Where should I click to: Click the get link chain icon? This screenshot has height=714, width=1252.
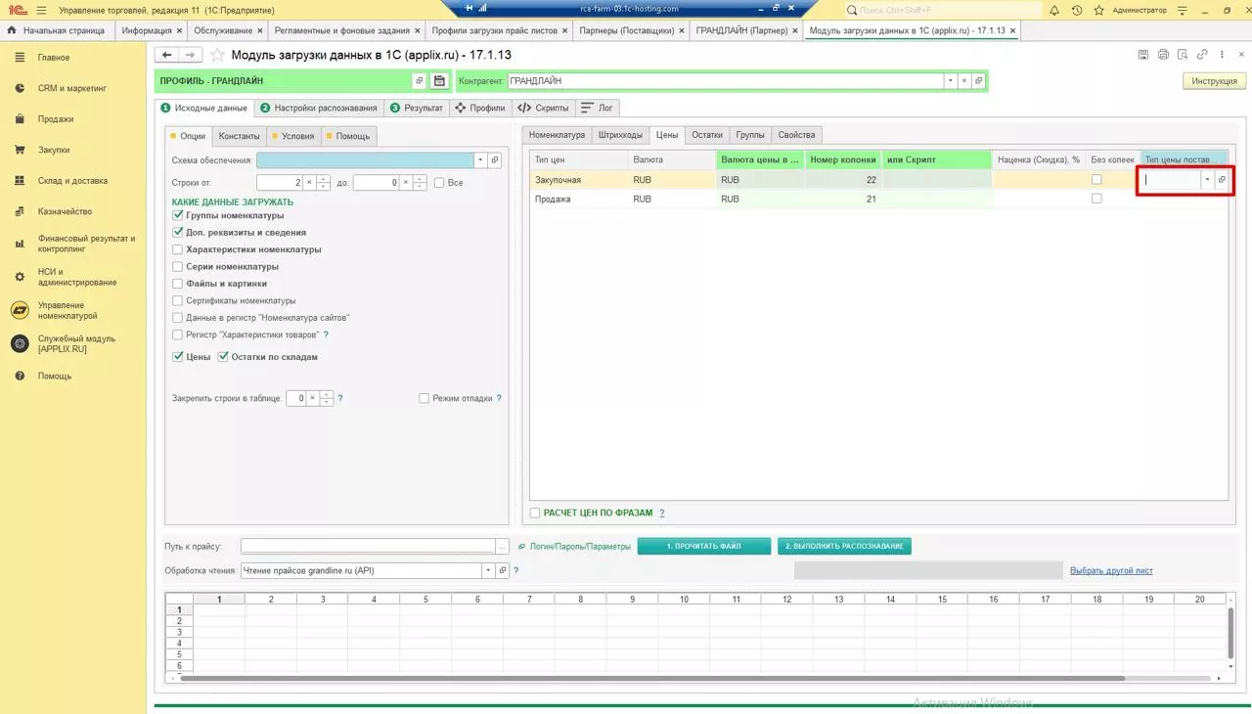pyautogui.click(x=1202, y=55)
